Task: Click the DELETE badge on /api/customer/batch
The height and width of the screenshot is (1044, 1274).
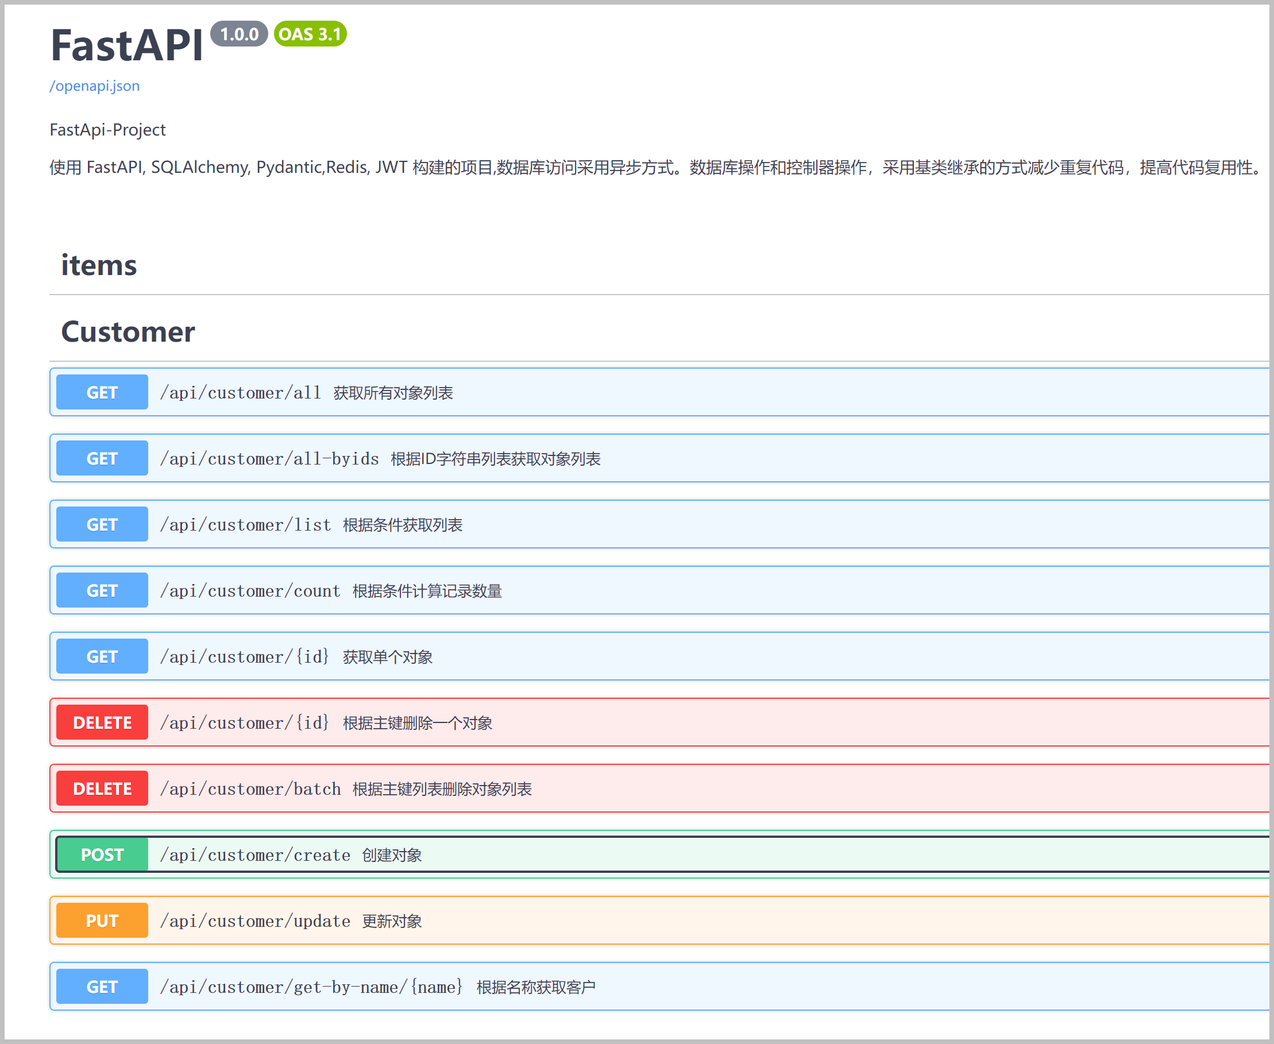Action: point(101,788)
